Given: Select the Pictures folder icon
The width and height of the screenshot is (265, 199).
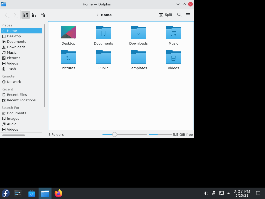Looking at the screenshot, I should (68, 57).
